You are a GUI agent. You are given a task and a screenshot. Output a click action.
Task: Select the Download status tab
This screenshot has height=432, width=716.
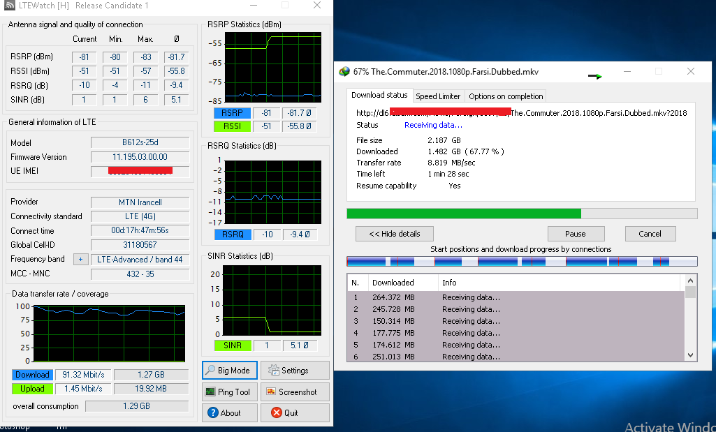point(379,95)
